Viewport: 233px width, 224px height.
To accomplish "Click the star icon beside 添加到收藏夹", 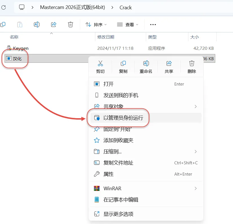I will pyautogui.click(x=97, y=140).
